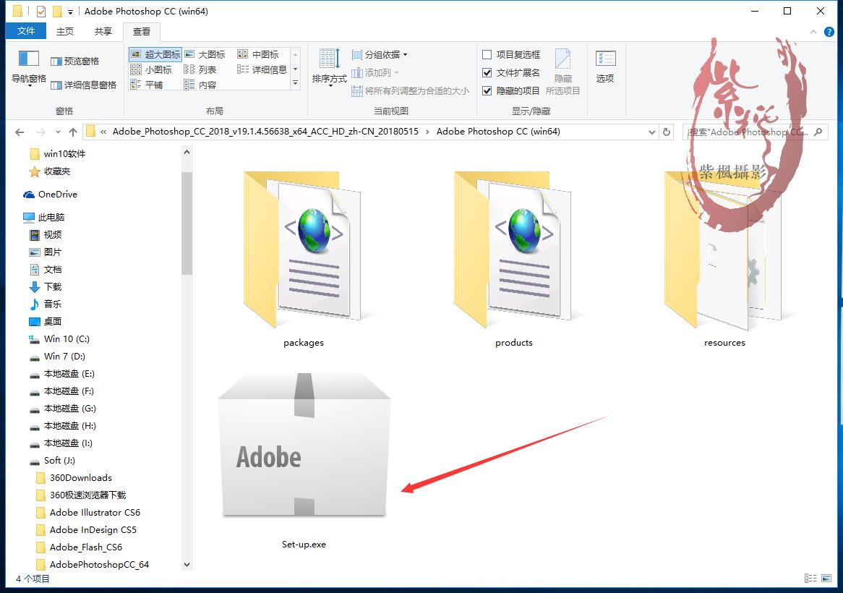
Task: Open the Sort by menu
Action: click(x=329, y=68)
